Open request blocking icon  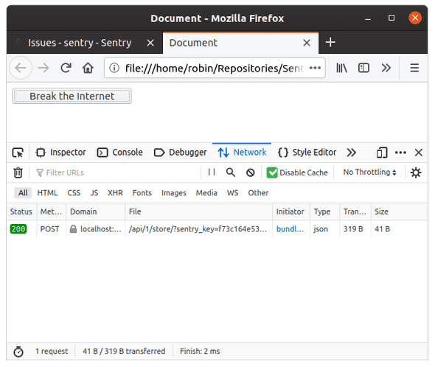point(250,172)
